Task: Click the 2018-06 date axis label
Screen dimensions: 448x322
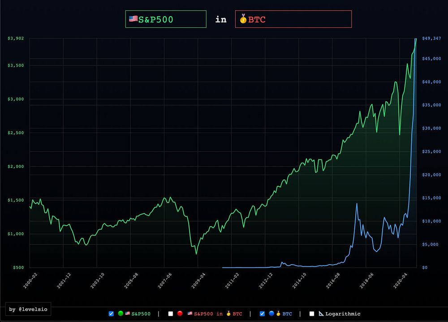Action: pos(366,280)
